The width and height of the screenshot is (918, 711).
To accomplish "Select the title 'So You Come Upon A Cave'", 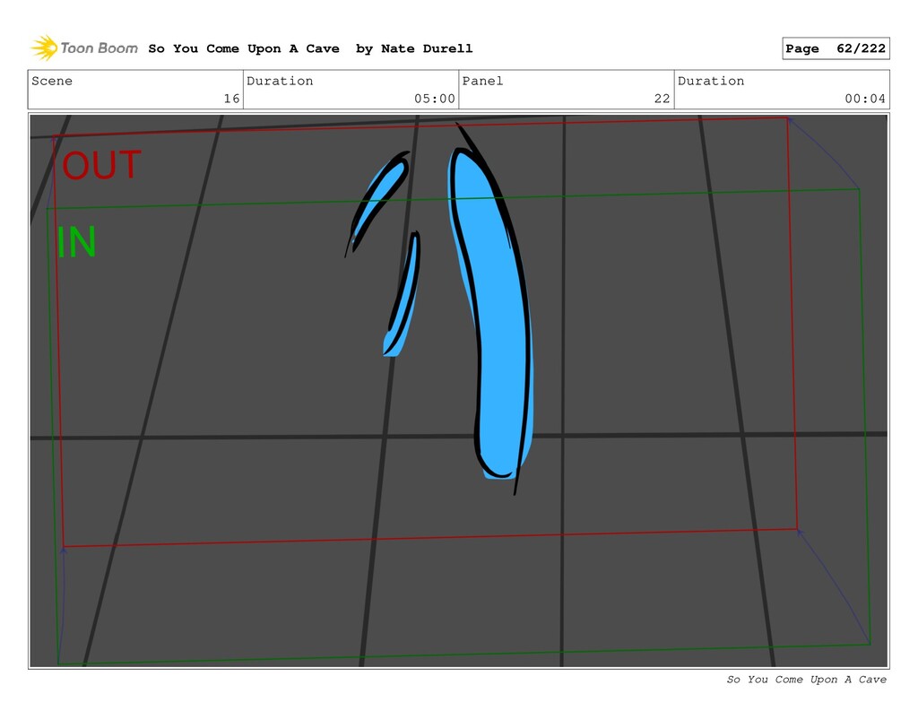I will tap(244, 48).
